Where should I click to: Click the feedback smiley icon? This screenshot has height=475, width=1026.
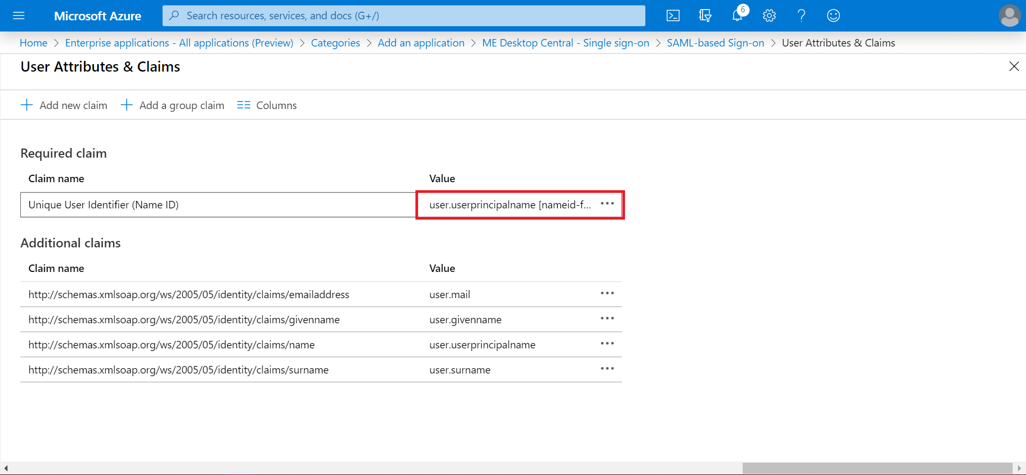[834, 15]
